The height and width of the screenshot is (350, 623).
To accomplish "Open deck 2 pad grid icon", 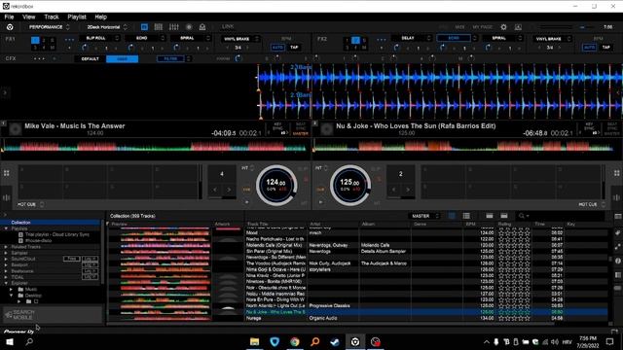I will pos(616,173).
